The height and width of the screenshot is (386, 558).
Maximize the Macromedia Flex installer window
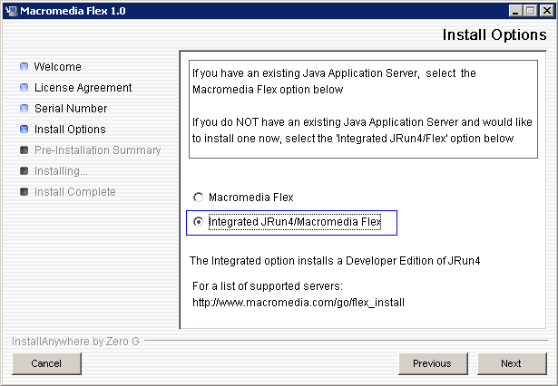[531, 11]
